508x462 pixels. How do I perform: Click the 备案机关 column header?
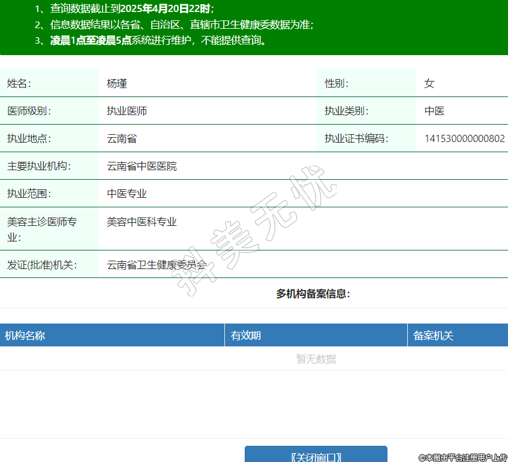(433, 336)
